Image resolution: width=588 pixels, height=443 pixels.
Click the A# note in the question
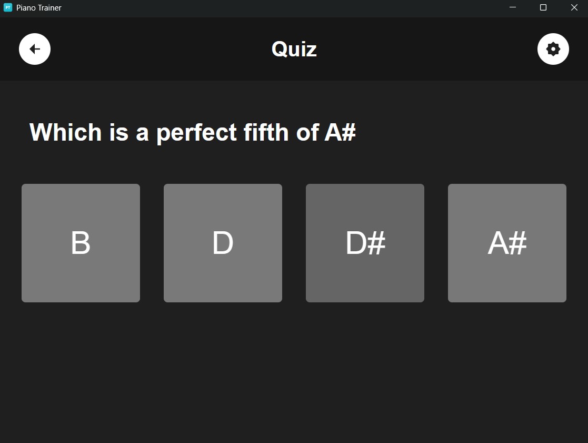pos(340,132)
